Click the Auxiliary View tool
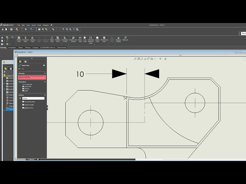 click(x=32, y=39)
